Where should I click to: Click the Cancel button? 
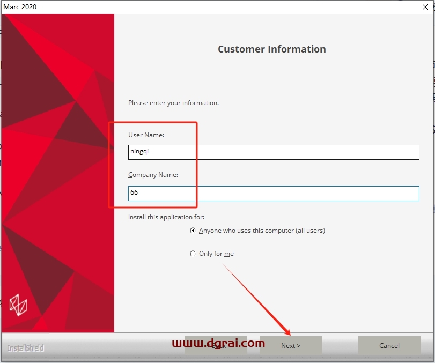pos(389,345)
